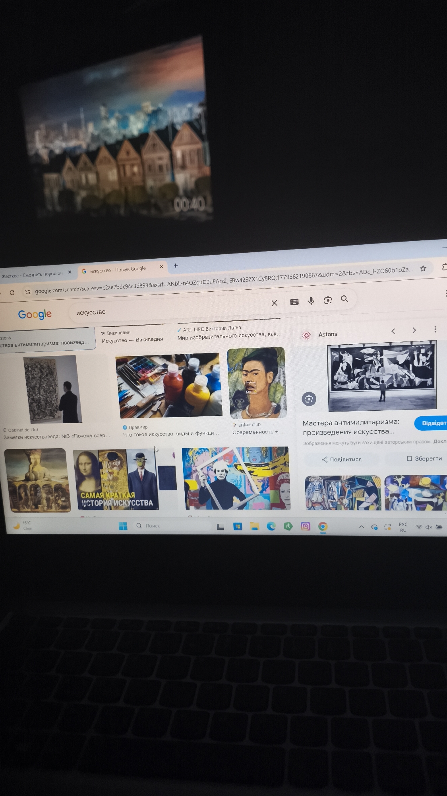Open 'Мастера антимилитаризма' title in preview panel
This screenshot has width=447, height=796.
click(351, 427)
